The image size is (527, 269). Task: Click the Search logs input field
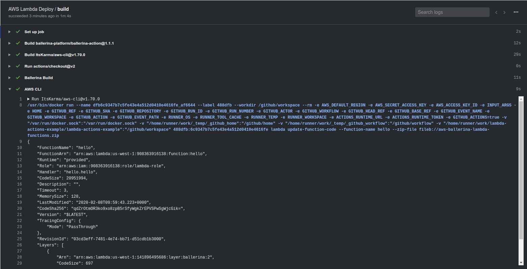[452, 12]
